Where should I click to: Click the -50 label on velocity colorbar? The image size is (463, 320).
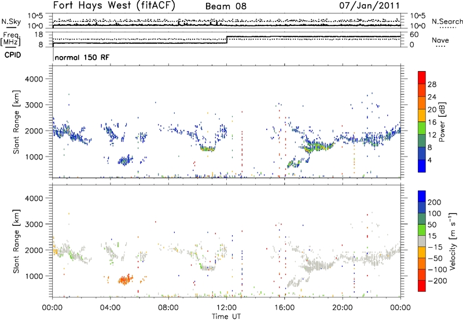tap(435, 258)
